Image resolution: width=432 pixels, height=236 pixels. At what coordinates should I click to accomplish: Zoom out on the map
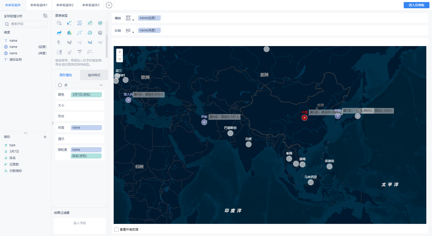point(120,59)
